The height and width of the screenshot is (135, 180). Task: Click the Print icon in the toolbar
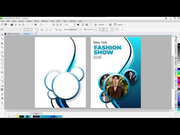coord(23,25)
